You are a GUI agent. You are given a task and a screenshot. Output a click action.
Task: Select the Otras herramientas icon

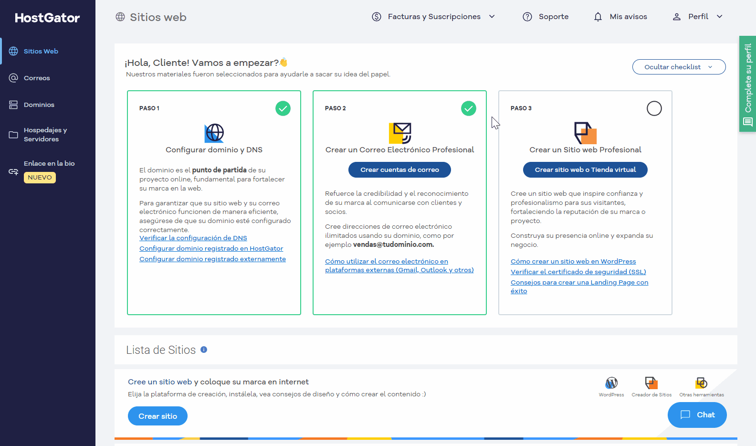click(702, 383)
